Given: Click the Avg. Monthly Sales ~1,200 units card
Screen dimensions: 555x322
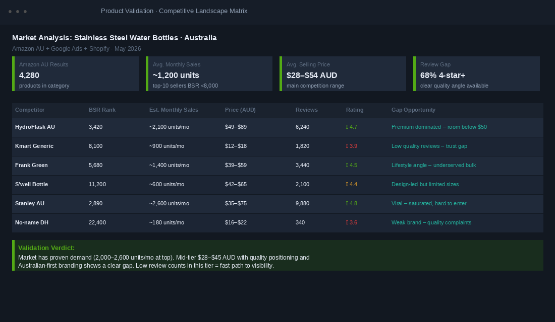Looking at the screenshot, I should [x=209, y=74].
